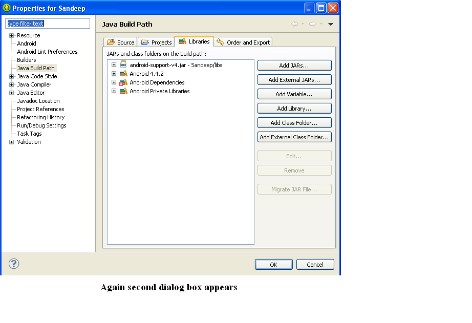Click the Add Library button

tap(294, 109)
